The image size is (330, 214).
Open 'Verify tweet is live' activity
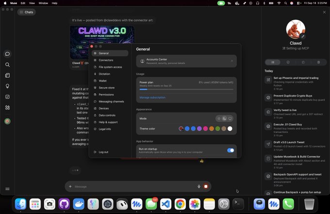295,114
